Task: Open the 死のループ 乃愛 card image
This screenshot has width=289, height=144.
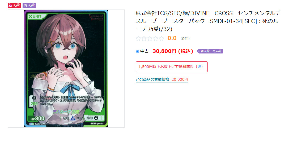Action: [x=66, y=69]
